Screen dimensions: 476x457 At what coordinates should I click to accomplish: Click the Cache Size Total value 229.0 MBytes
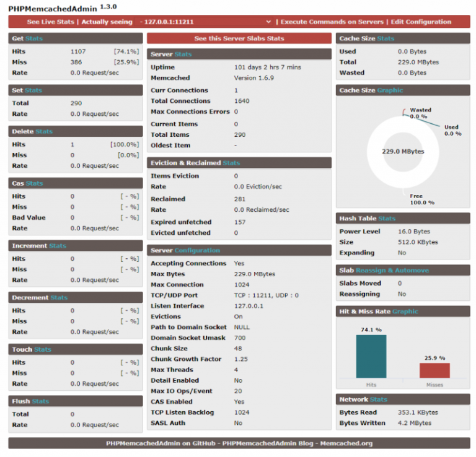tap(418, 62)
